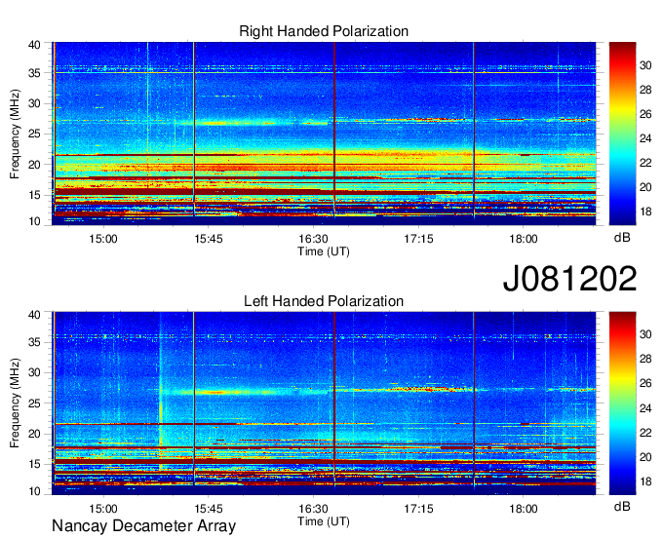663x538 pixels.
Task: Click the 28 dB label on the upper colorbar
Action: click(645, 90)
